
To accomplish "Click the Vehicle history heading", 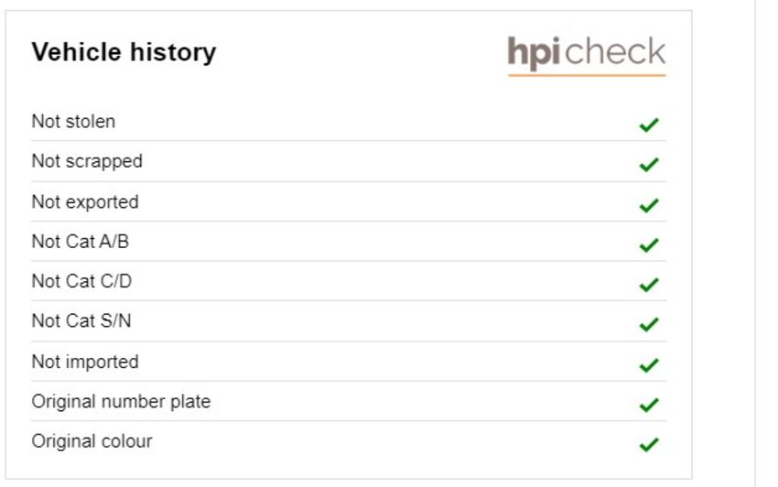I will pyautogui.click(x=124, y=52).
